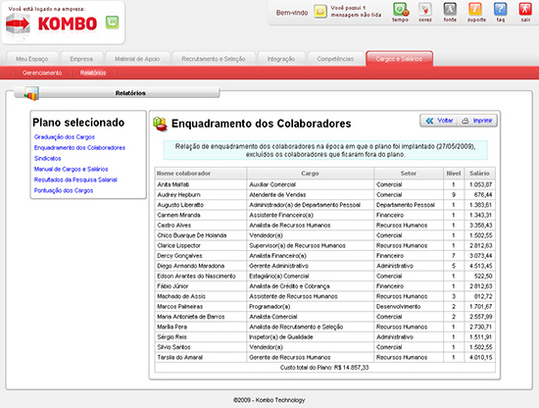Click the faq question mark icon
This screenshot has width=539, height=408.
click(500, 10)
